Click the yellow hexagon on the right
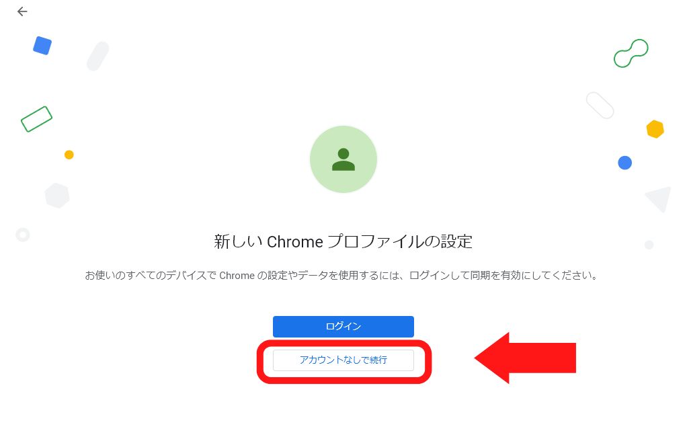Viewport: 687px width, 437px height. point(655,129)
